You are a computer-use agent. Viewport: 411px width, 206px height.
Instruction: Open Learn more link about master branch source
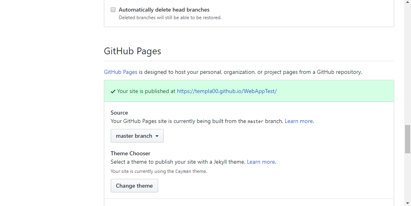(298, 121)
